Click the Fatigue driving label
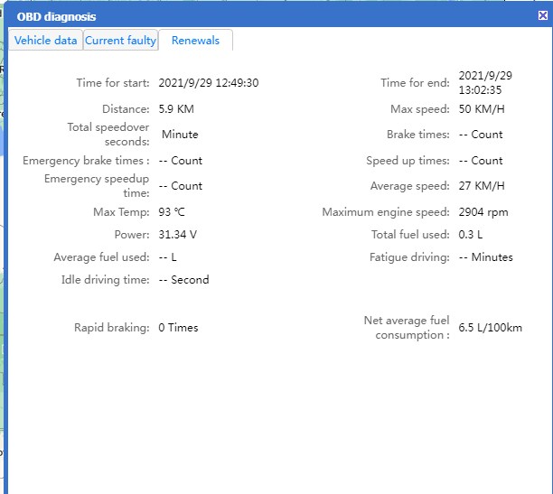 click(408, 257)
